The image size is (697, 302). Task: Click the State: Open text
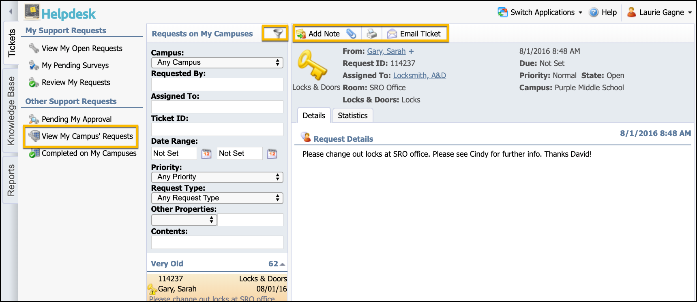(x=603, y=75)
